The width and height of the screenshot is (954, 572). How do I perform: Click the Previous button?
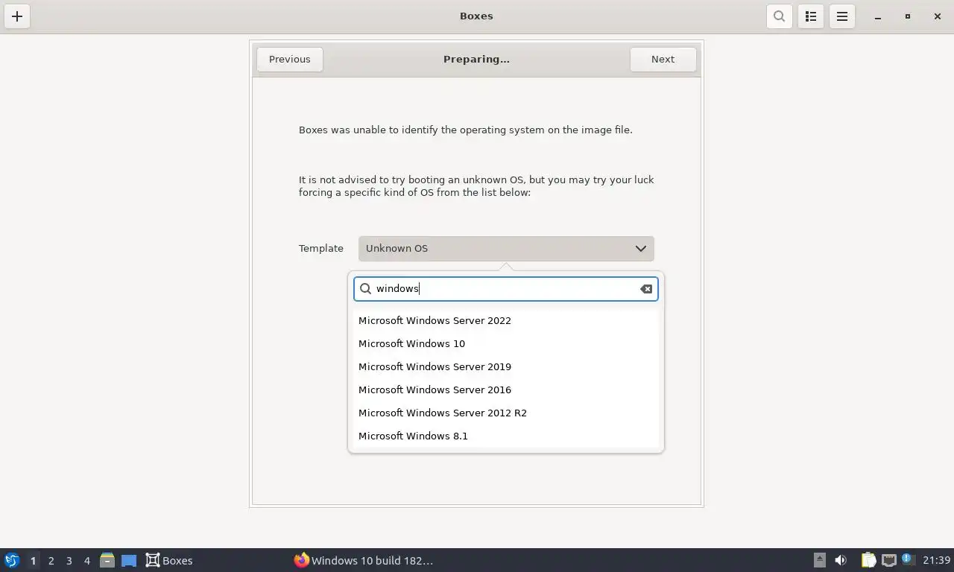(x=290, y=60)
